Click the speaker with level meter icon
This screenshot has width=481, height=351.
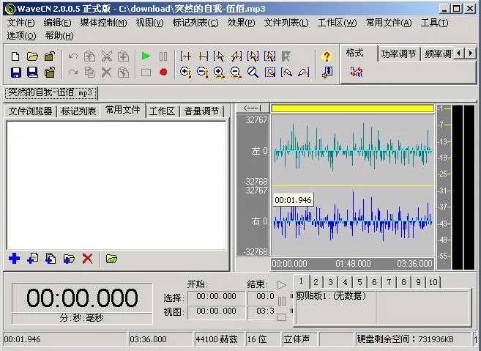[x=327, y=73]
